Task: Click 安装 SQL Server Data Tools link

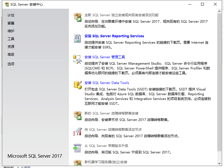Action: (x=107, y=83)
